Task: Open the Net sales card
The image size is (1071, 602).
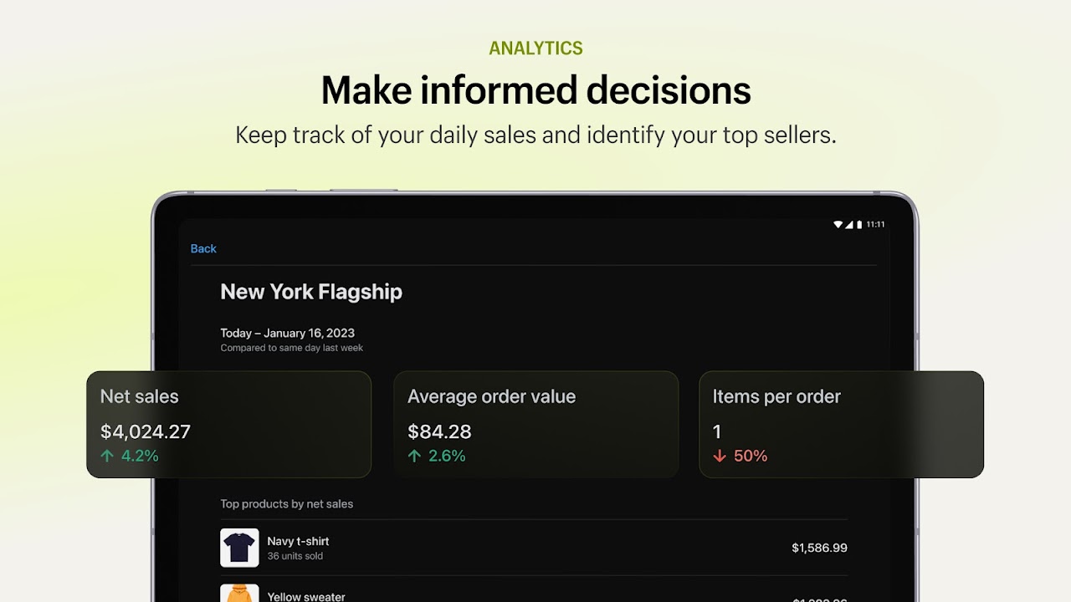Action: (x=228, y=425)
